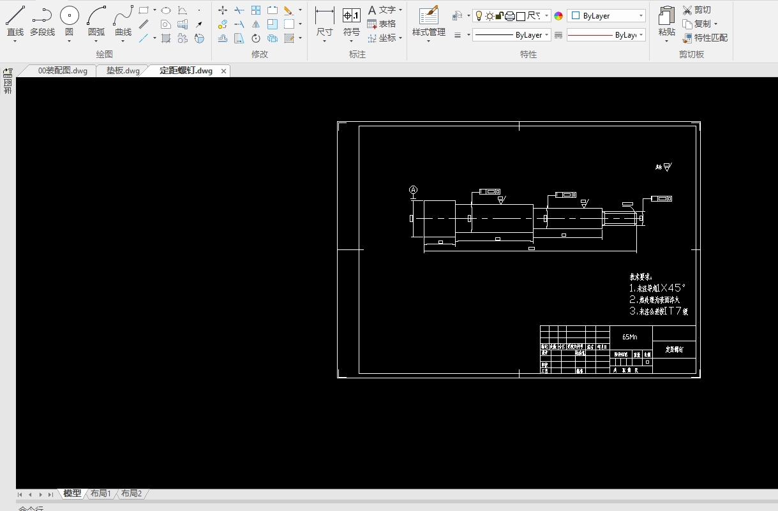The height and width of the screenshot is (511, 778).
Task: Click the 剪切 cut button
Action: pyautogui.click(x=696, y=10)
